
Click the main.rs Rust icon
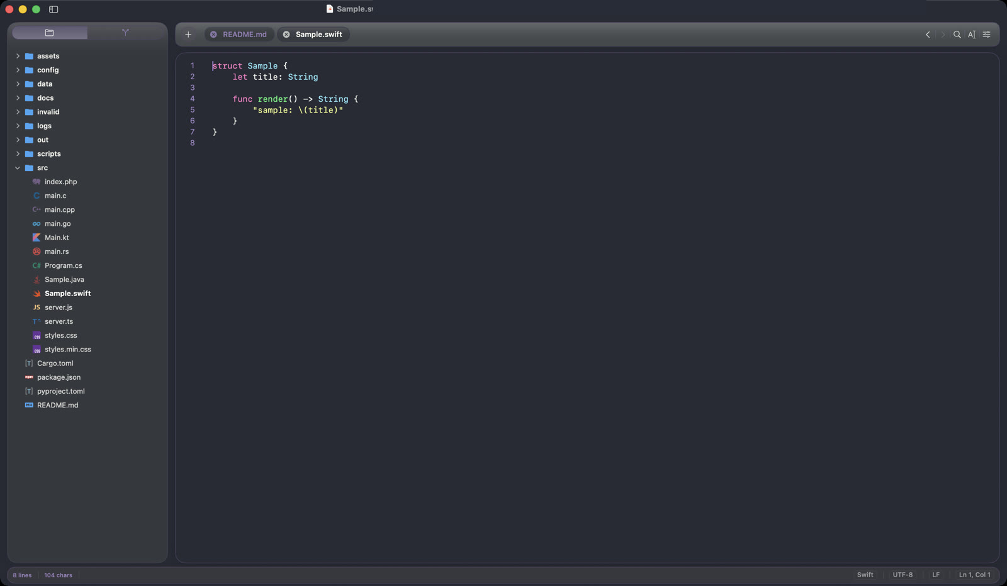pyautogui.click(x=37, y=252)
